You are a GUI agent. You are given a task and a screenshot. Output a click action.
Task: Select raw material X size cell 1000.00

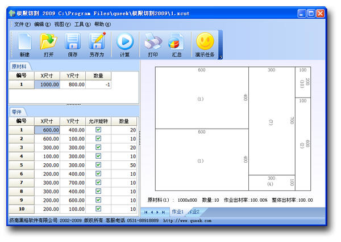coord(47,84)
